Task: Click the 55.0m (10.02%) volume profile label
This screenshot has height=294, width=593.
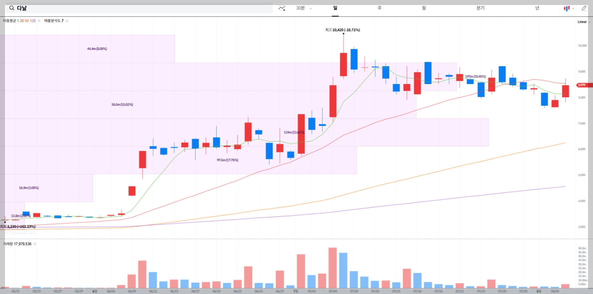Action: click(122, 105)
